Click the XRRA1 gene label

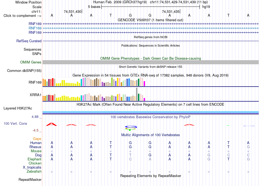pos(35,95)
